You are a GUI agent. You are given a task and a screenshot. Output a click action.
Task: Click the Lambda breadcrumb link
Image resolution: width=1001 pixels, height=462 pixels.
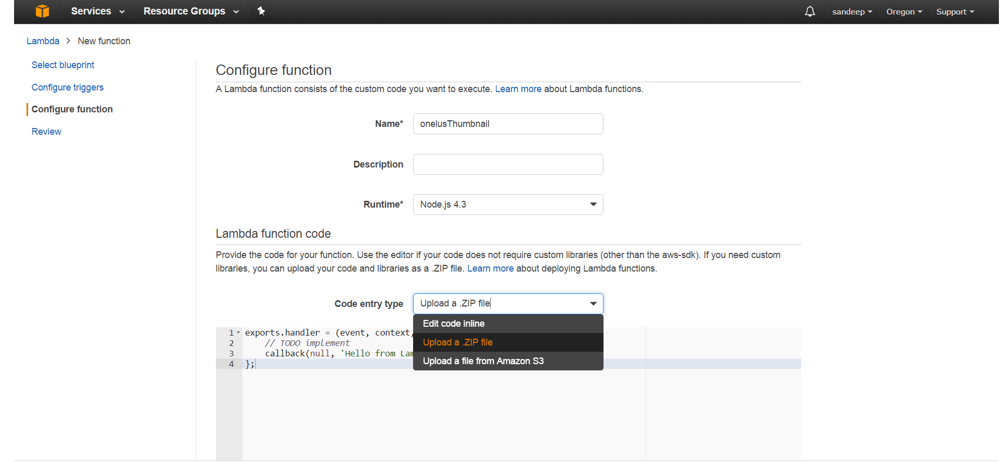coord(43,41)
